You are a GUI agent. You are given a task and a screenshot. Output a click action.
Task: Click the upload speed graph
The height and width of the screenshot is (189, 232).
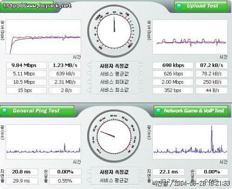[190, 37]
